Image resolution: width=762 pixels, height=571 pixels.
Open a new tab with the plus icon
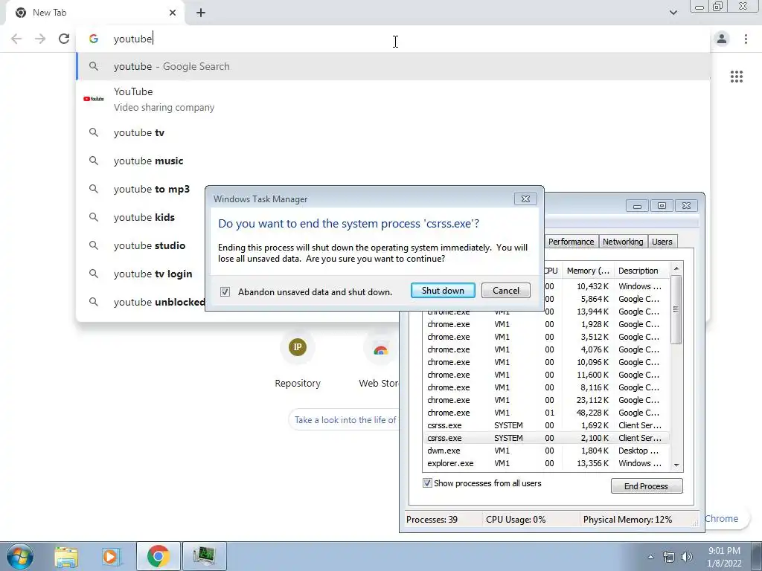(x=201, y=13)
